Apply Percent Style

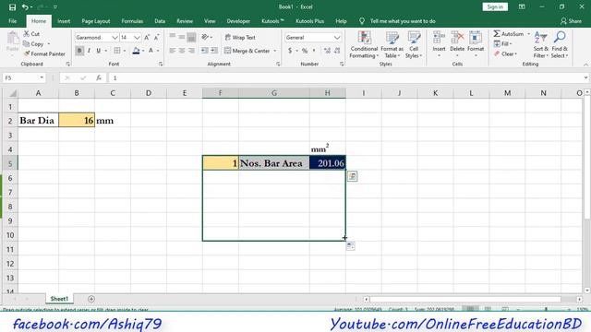pyautogui.click(x=305, y=51)
